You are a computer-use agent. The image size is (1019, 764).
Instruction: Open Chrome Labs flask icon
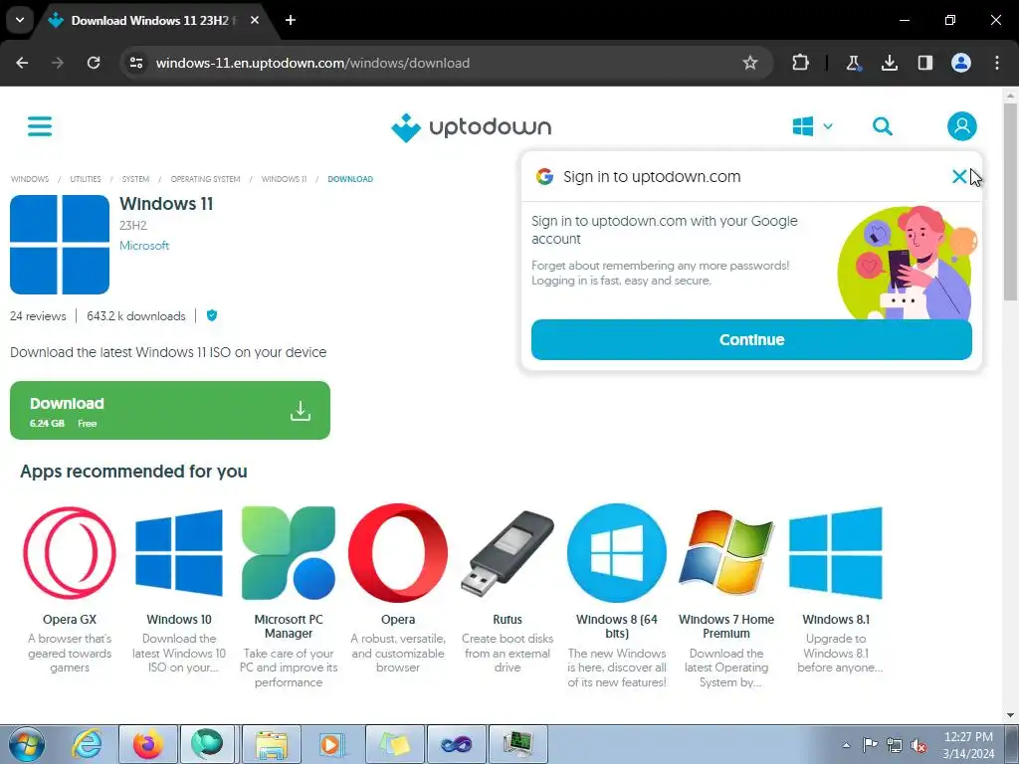(x=853, y=63)
